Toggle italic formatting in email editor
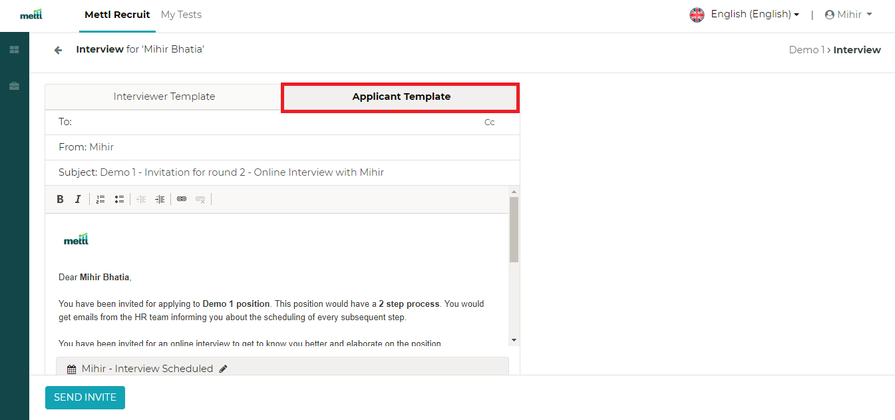Viewport: 895px width, 420px height. click(x=78, y=199)
